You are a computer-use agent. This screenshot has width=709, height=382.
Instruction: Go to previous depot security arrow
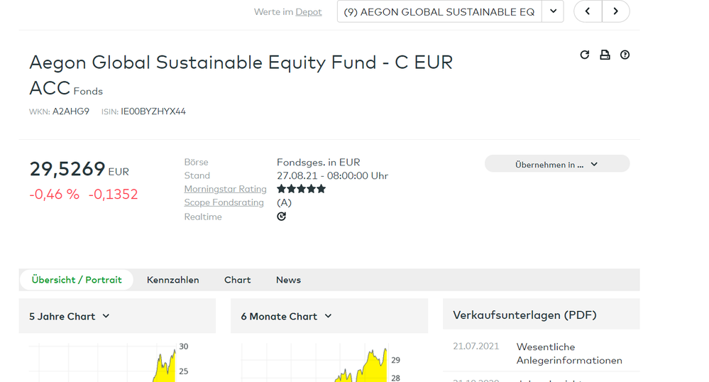point(588,11)
